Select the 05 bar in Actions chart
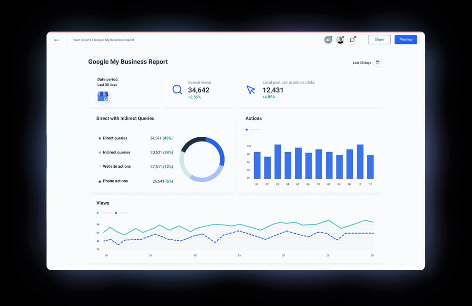This screenshot has width=472, height=306. tap(298, 163)
